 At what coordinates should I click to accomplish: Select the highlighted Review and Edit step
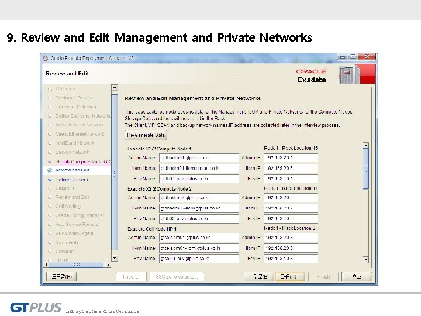[73, 170]
